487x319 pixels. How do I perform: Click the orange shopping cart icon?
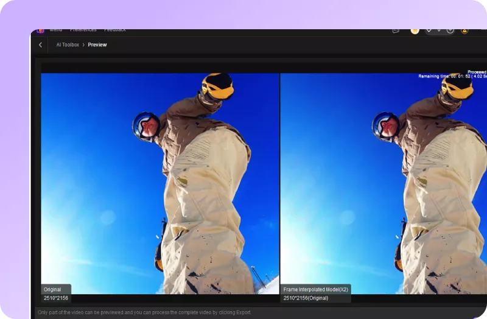415,31
